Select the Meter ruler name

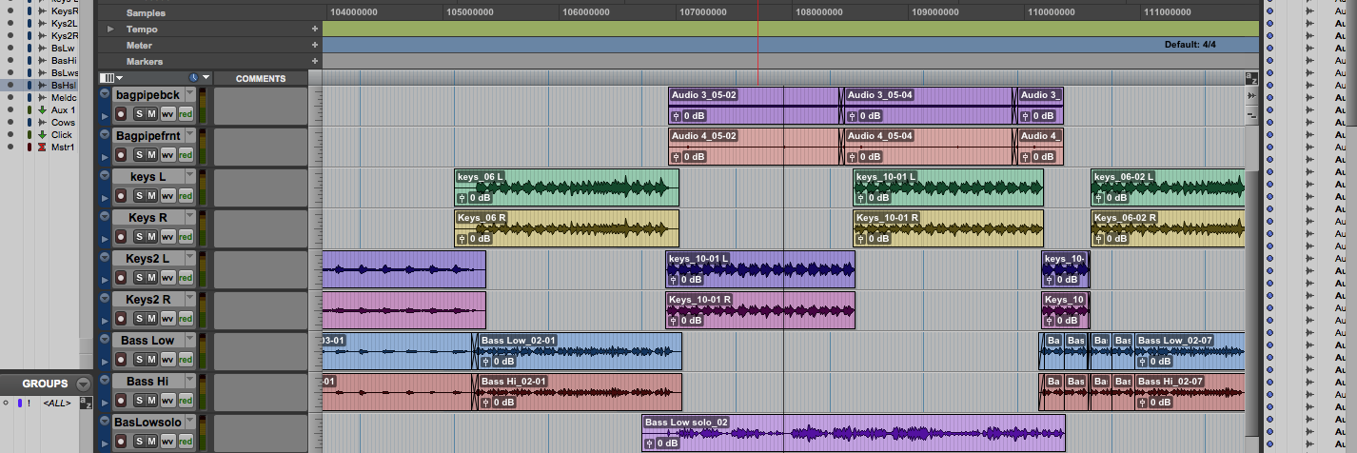[x=139, y=45]
